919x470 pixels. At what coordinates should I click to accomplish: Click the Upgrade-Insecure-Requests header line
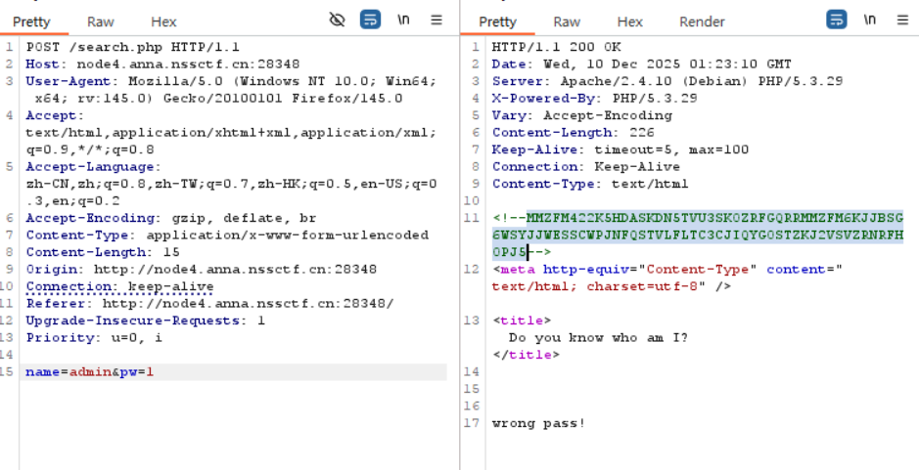pos(146,320)
